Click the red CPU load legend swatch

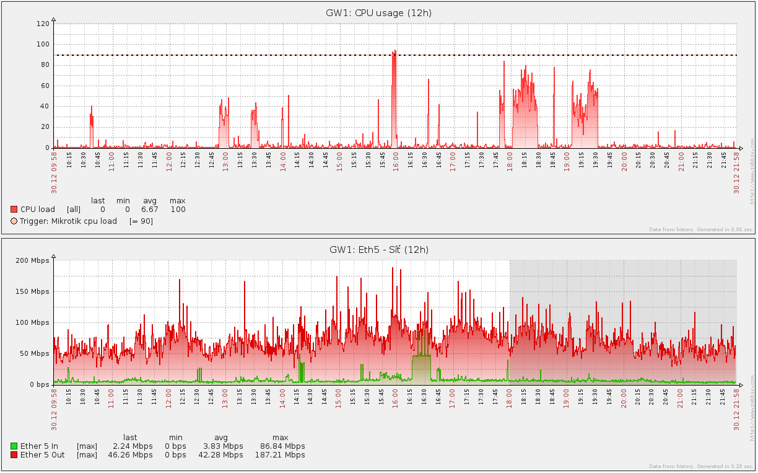[14, 210]
